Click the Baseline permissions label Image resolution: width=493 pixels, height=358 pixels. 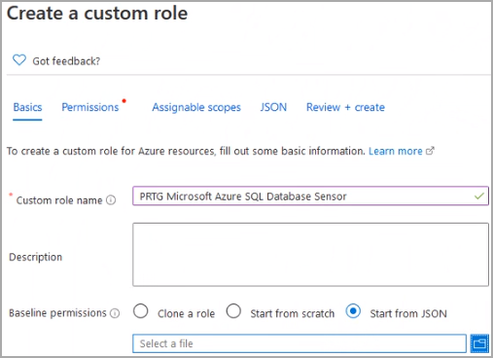57,313
